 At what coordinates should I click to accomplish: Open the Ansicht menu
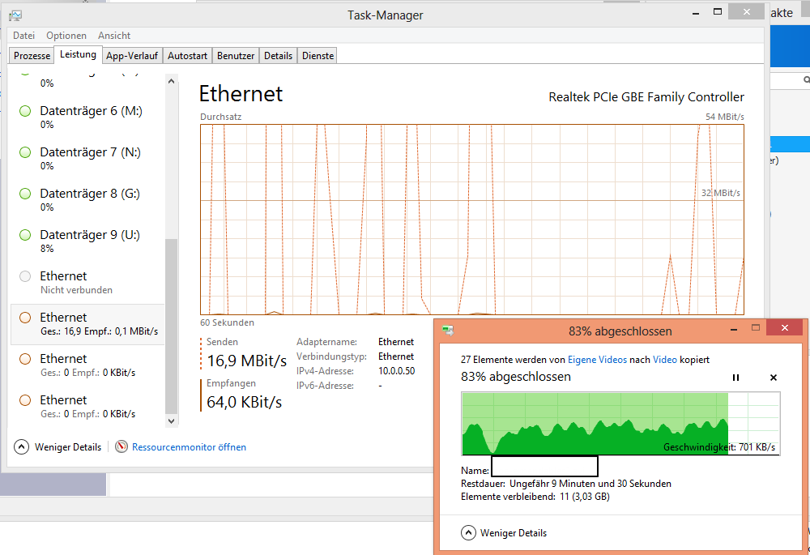click(x=114, y=36)
